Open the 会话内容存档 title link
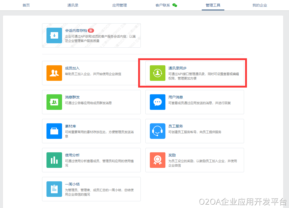The image size is (289, 208). (76, 31)
